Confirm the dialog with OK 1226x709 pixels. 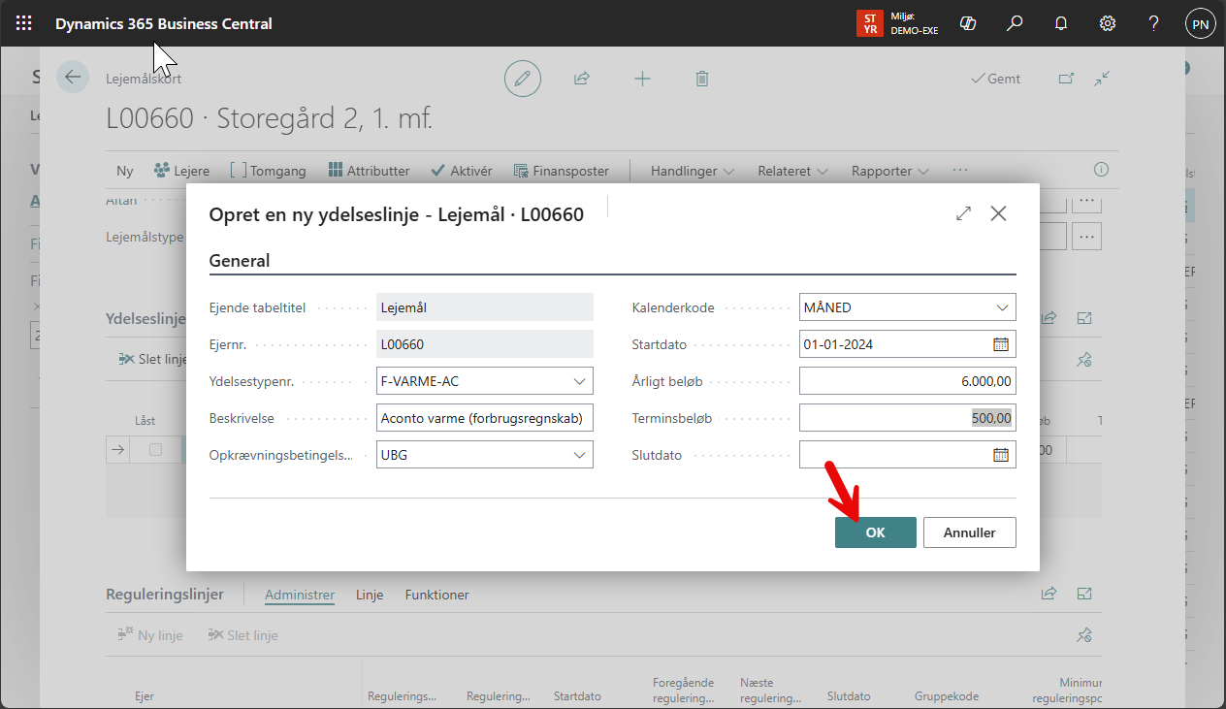(875, 532)
